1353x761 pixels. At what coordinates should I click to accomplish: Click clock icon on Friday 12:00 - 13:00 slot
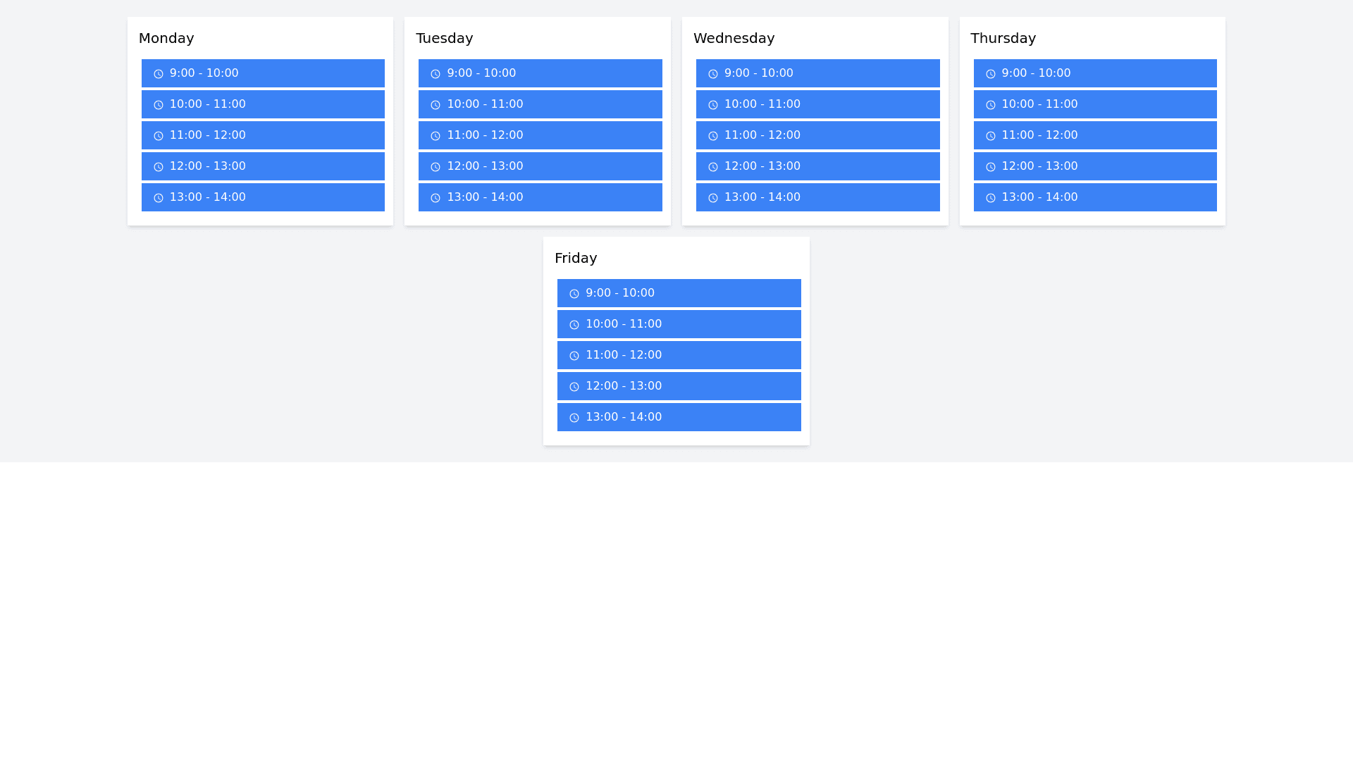tap(574, 386)
